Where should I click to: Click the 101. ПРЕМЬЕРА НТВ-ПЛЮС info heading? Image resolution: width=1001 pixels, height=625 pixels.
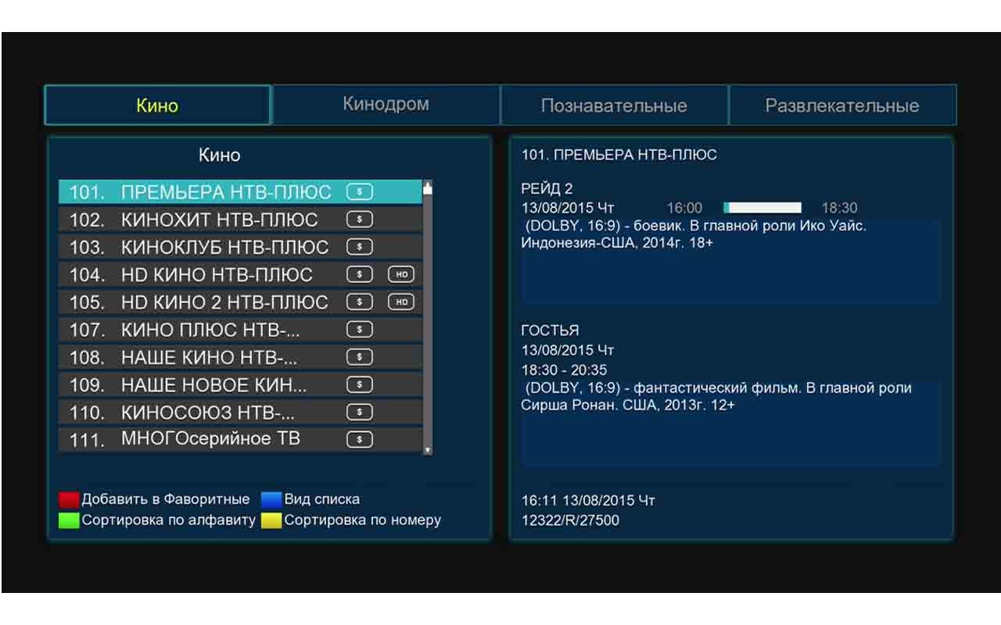click(x=619, y=155)
